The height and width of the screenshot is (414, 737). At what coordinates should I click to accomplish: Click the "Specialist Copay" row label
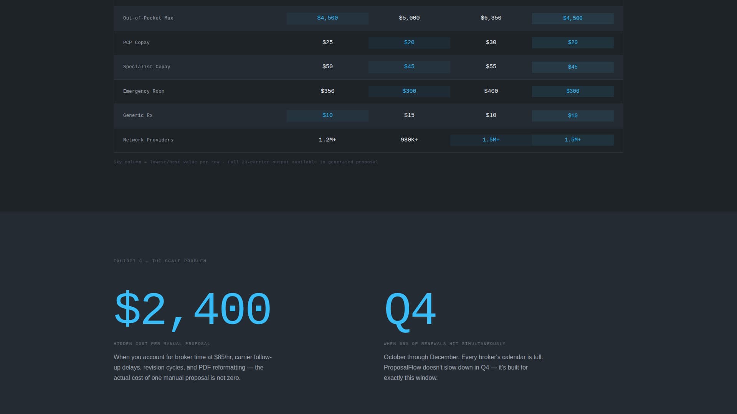147,67
